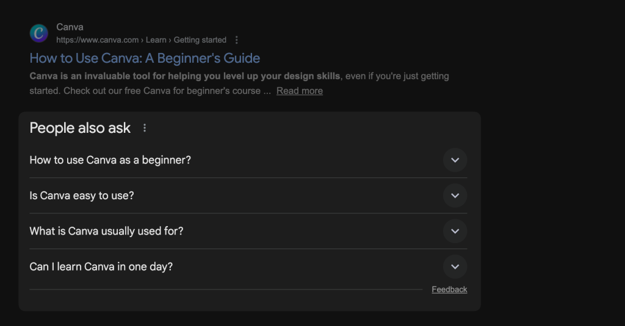Expand chevron for "Can I learn Canva in one day?"

tap(455, 267)
